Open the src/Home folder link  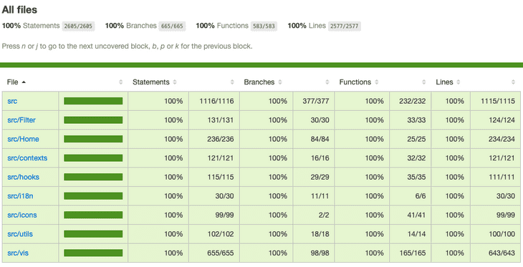click(x=23, y=140)
